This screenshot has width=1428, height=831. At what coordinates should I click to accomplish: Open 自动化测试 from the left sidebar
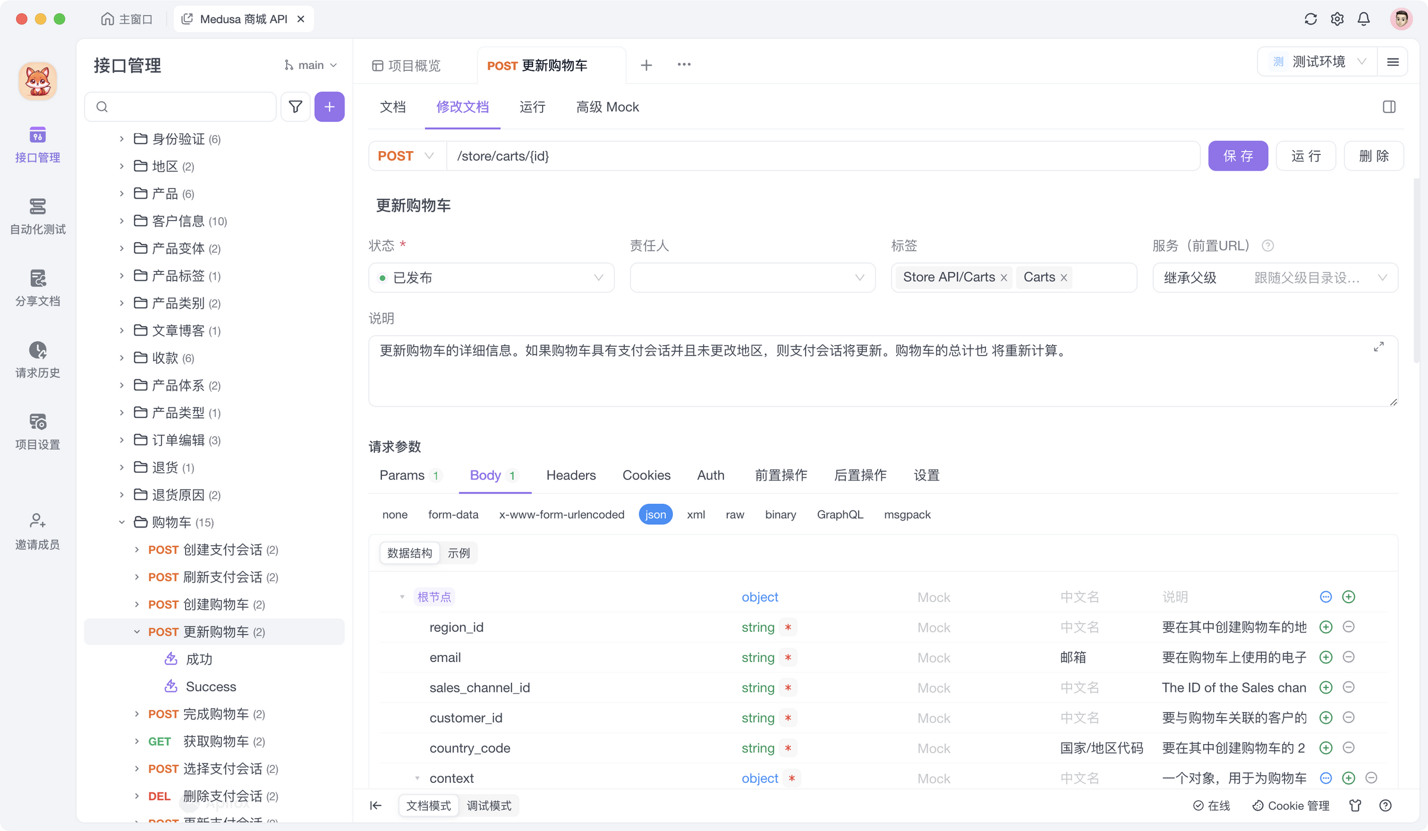(x=37, y=216)
